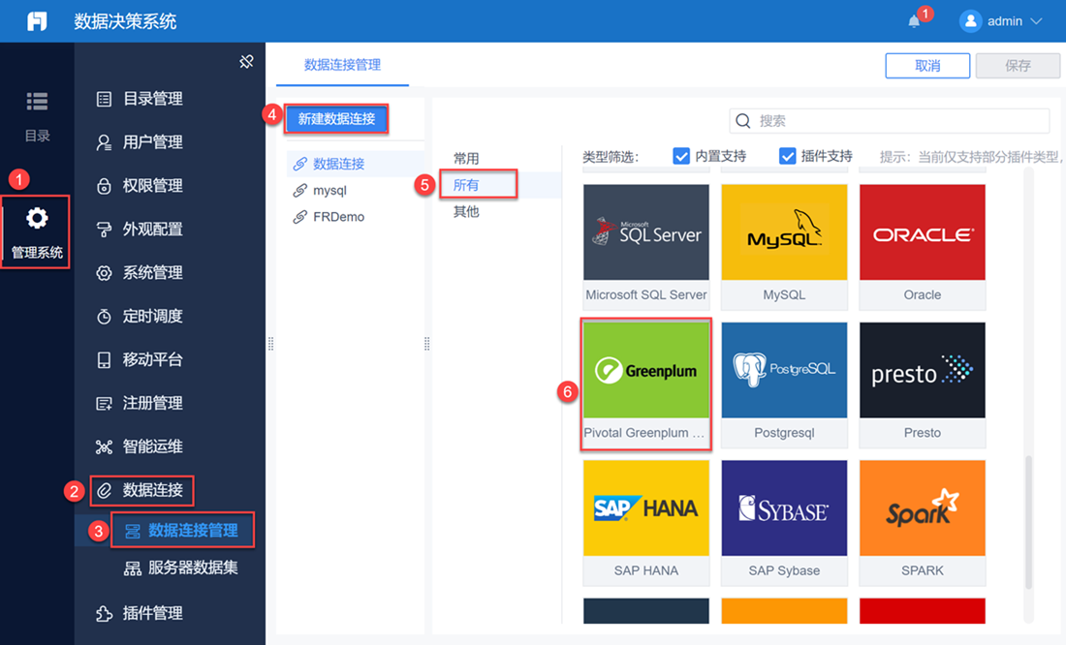1066x645 pixels.
Task: Open 外观配置 menu item
Action: pyautogui.click(x=152, y=230)
